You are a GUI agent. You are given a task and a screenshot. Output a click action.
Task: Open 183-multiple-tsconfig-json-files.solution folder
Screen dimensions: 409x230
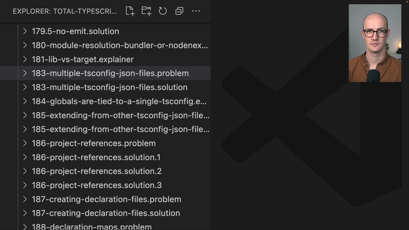click(x=109, y=87)
